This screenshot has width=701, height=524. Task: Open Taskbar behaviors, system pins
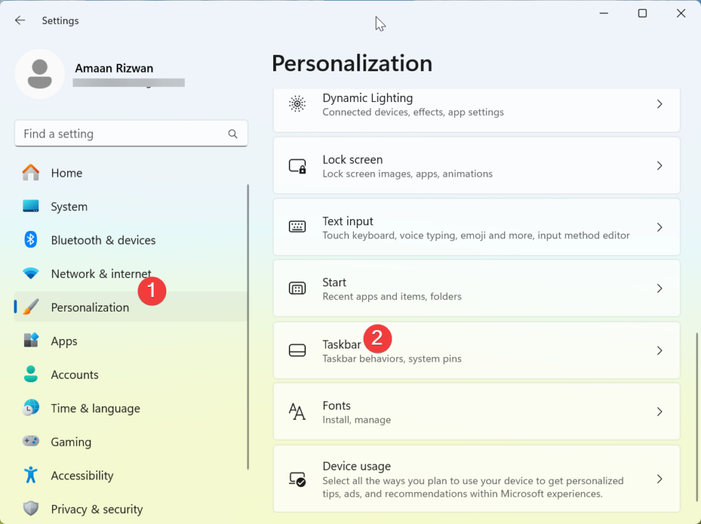[476, 351]
